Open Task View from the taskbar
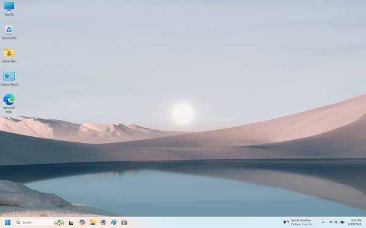Viewport: 366px width, 228px height. tap(71, 223)
